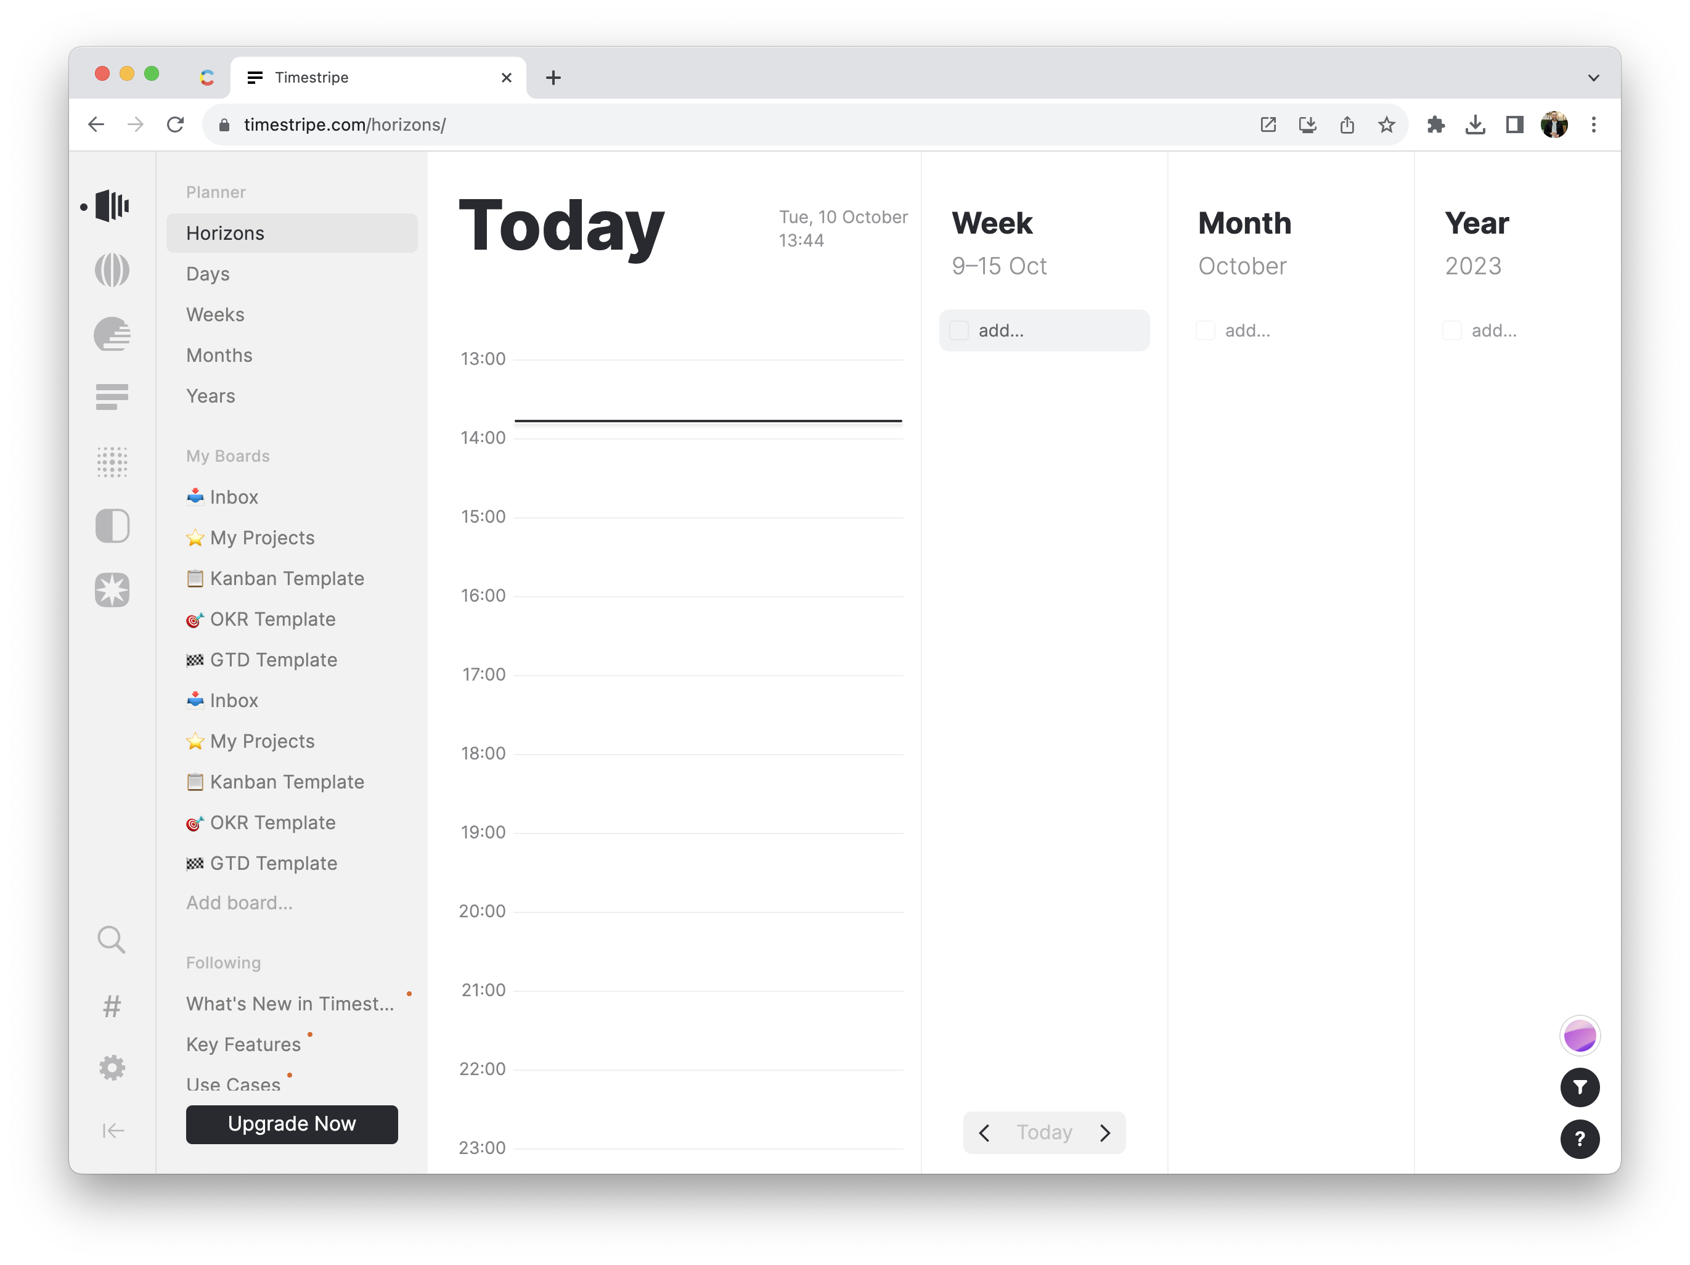1690x1265 pixels.
Task: Open the search icon in left sidebar
Action: pyautogui.click(x=113, y=940)
